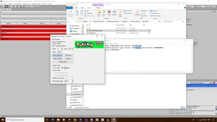Open the File tab in Explorer
217x122 pixels.
[70, 8]
